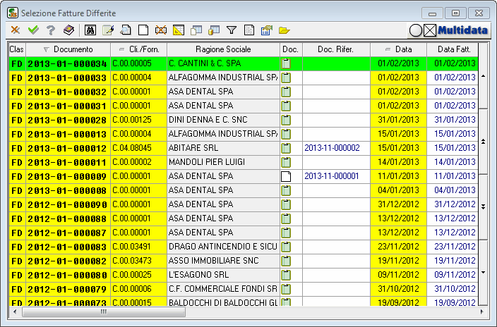
Task: Open document icon in ABITARE SRL row
Action: 286,148
